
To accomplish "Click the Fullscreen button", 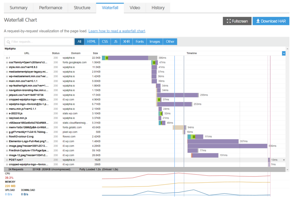I will pyautogui.click(x=237, y=21).
